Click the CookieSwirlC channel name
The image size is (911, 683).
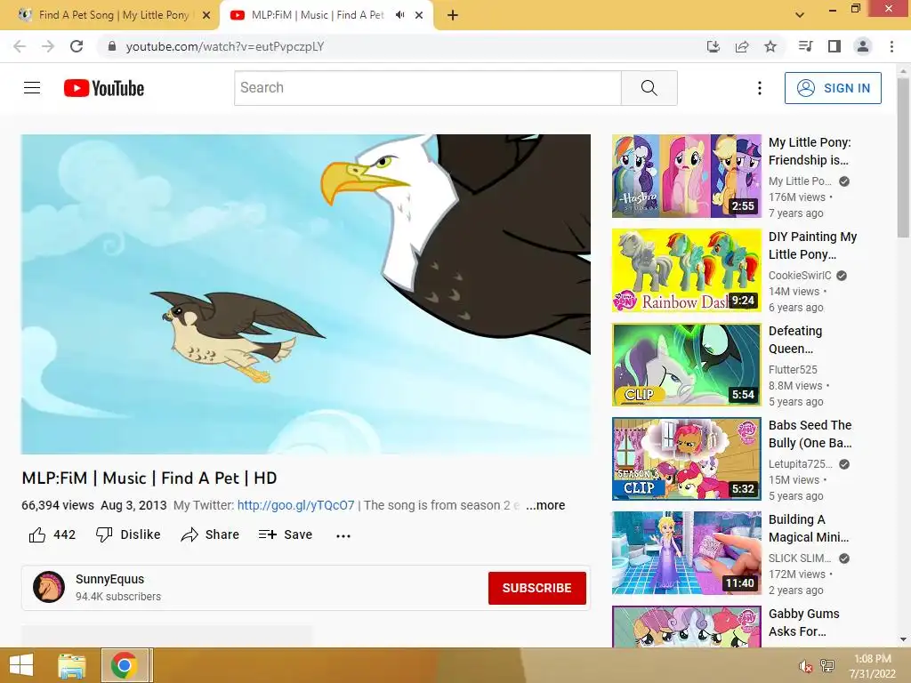tap(800, 276)
